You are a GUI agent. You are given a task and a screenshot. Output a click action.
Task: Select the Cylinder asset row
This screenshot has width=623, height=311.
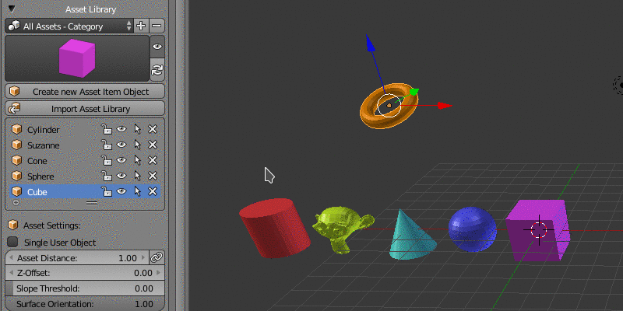click(x=85, y=129)
